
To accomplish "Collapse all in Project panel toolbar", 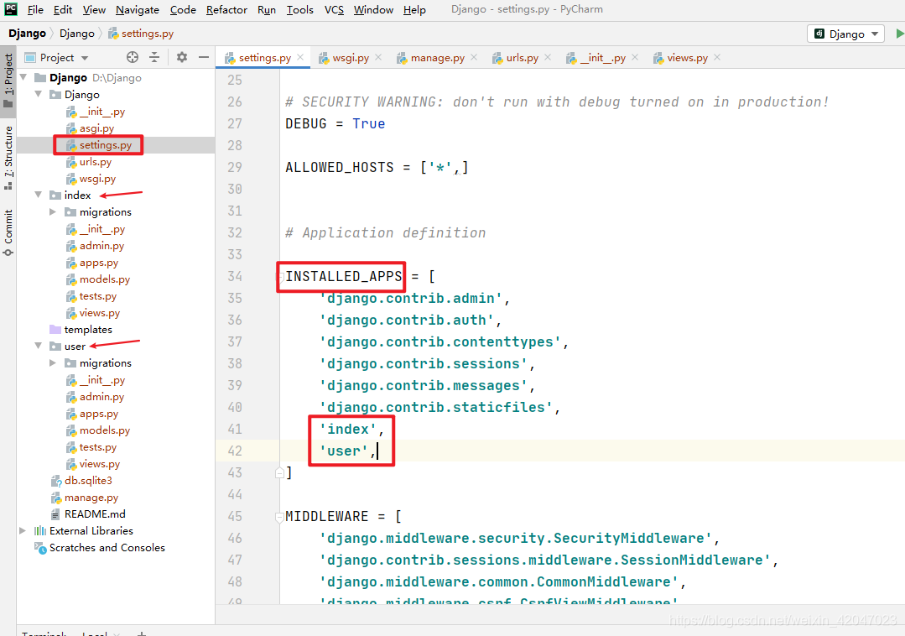I will [x=154, y=57].
